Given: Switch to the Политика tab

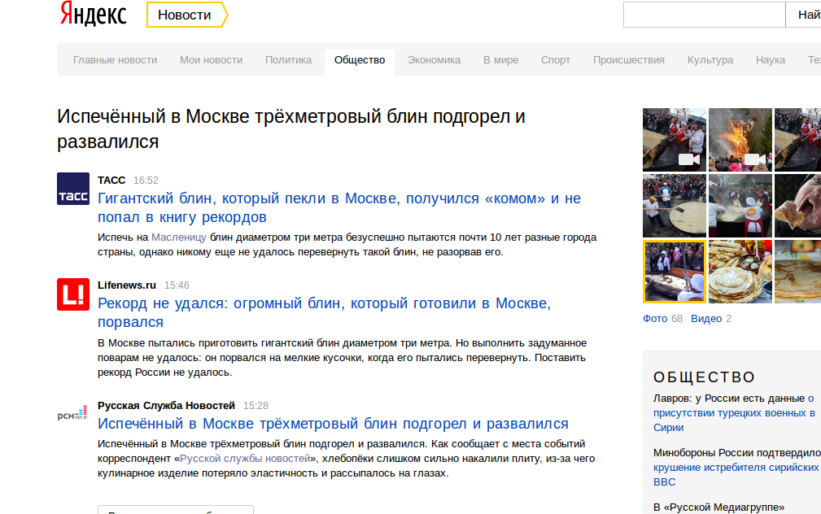Looking at the screenshot, I should point(288,60).
